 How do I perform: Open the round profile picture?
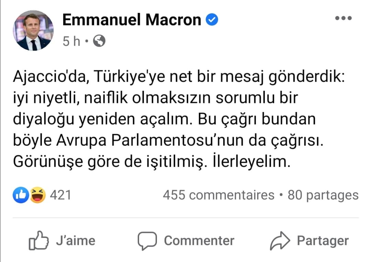pyautogui.click(x=33, y=31)
